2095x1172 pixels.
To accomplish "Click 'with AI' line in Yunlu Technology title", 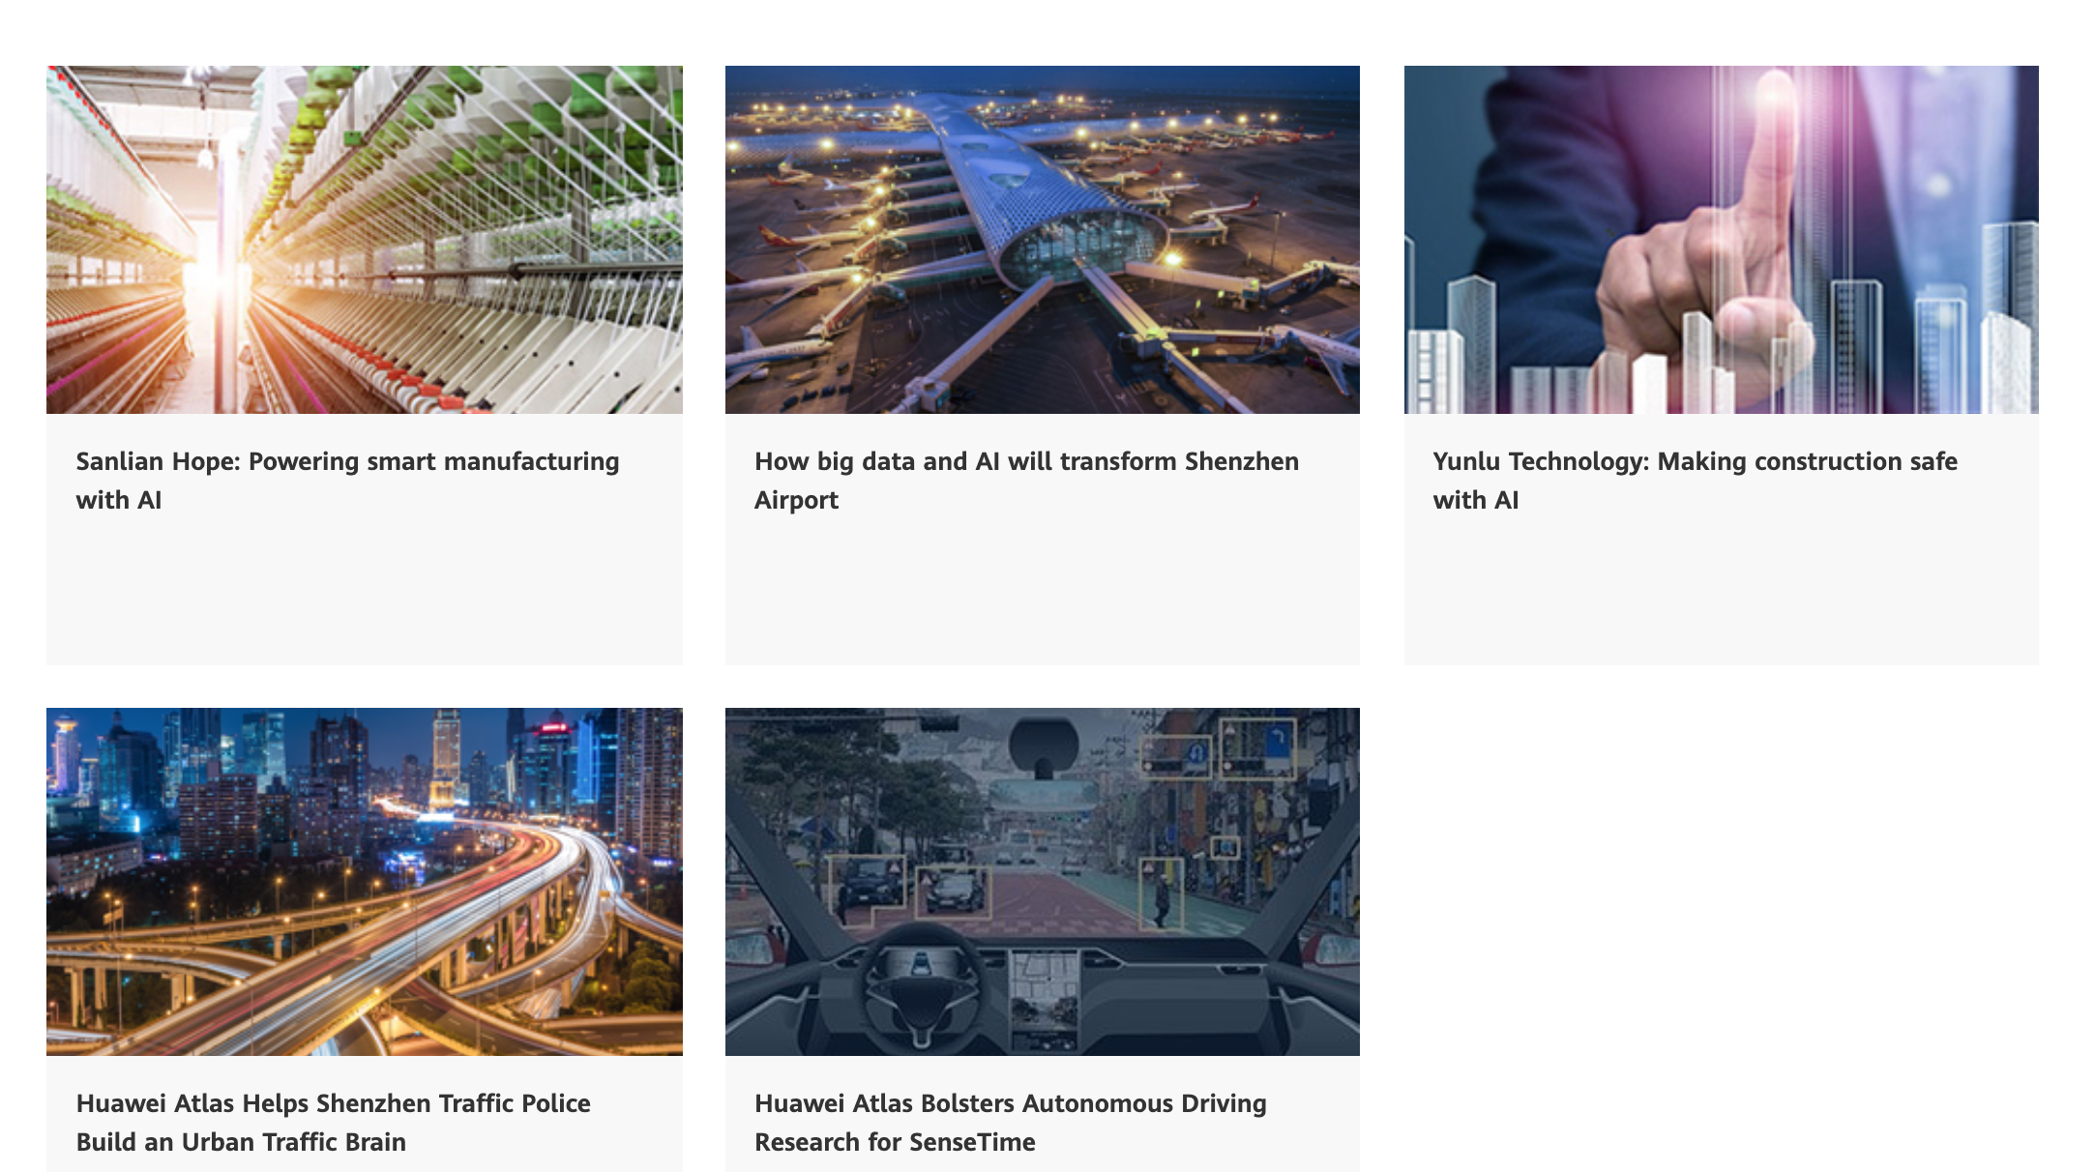I will coord(1476,500).
